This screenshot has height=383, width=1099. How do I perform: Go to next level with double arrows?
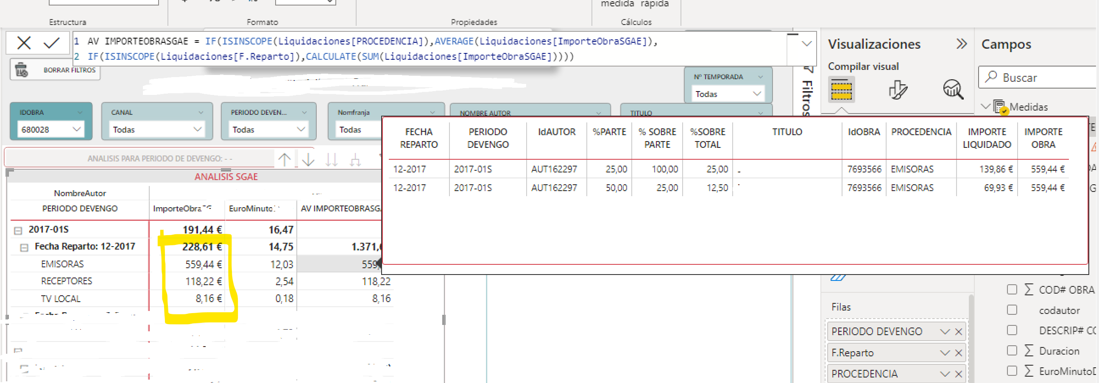point(332,159)
